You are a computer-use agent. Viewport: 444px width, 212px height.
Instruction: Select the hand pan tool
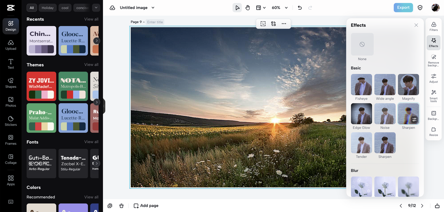click(x=248, y=8)
